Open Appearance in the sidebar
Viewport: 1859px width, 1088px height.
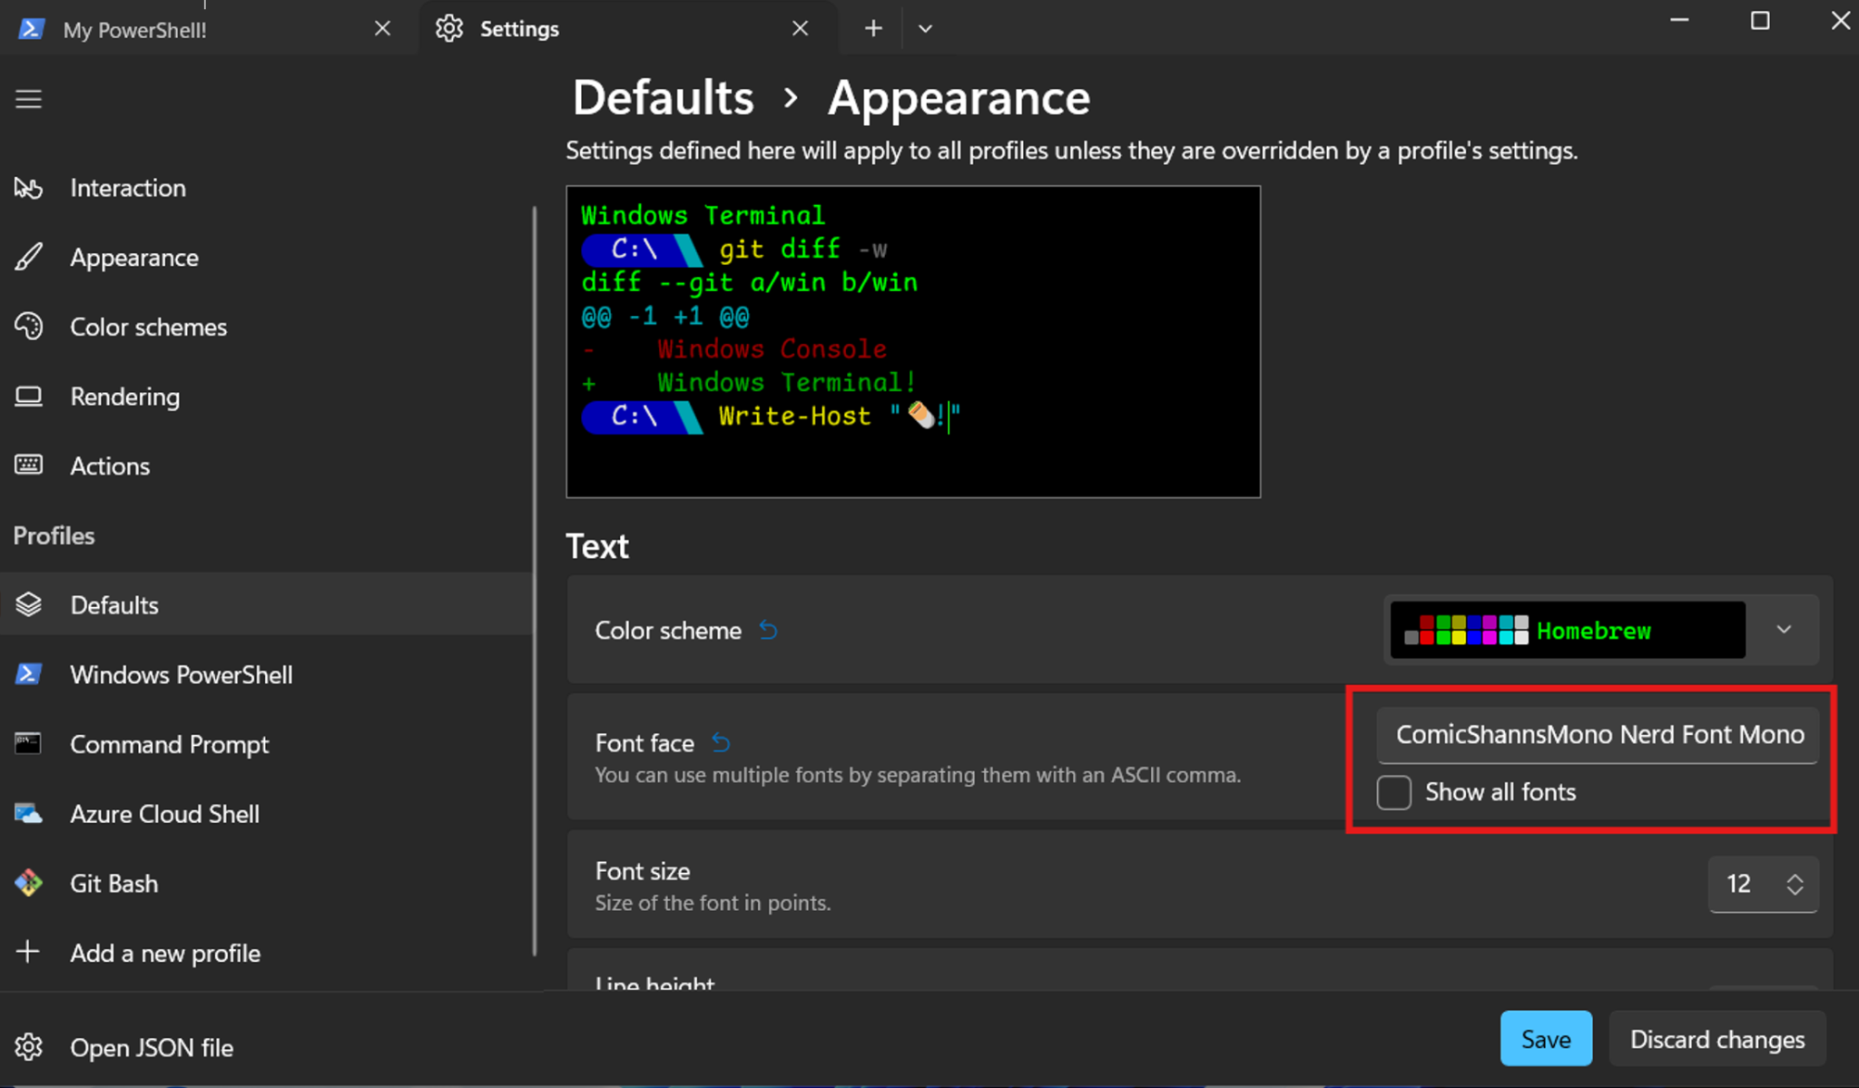(134, 258)
